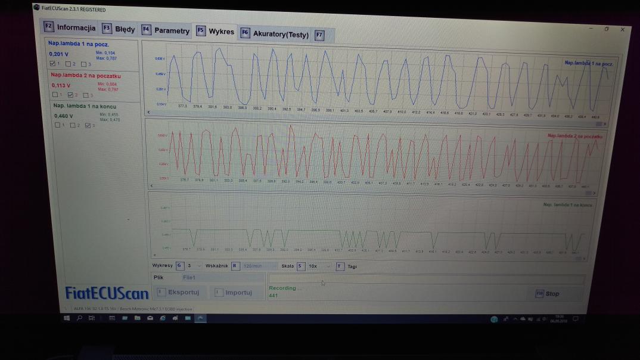Open Task View in the taskbar
This screenshot has width=640, height=360.
(x=92, y=318)
